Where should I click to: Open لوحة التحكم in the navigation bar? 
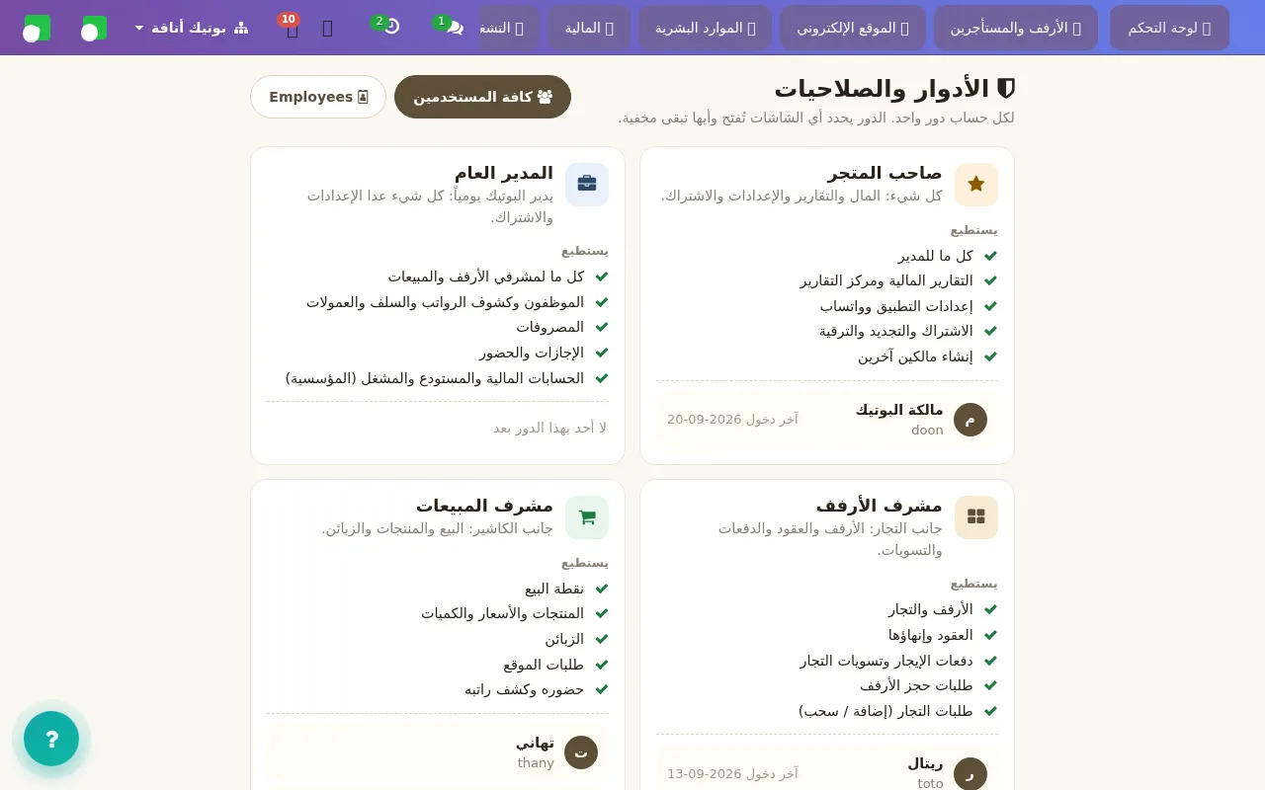[1169, 28]
